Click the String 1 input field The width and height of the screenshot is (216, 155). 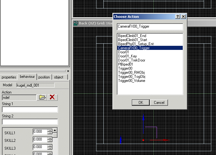pos(30,110)
